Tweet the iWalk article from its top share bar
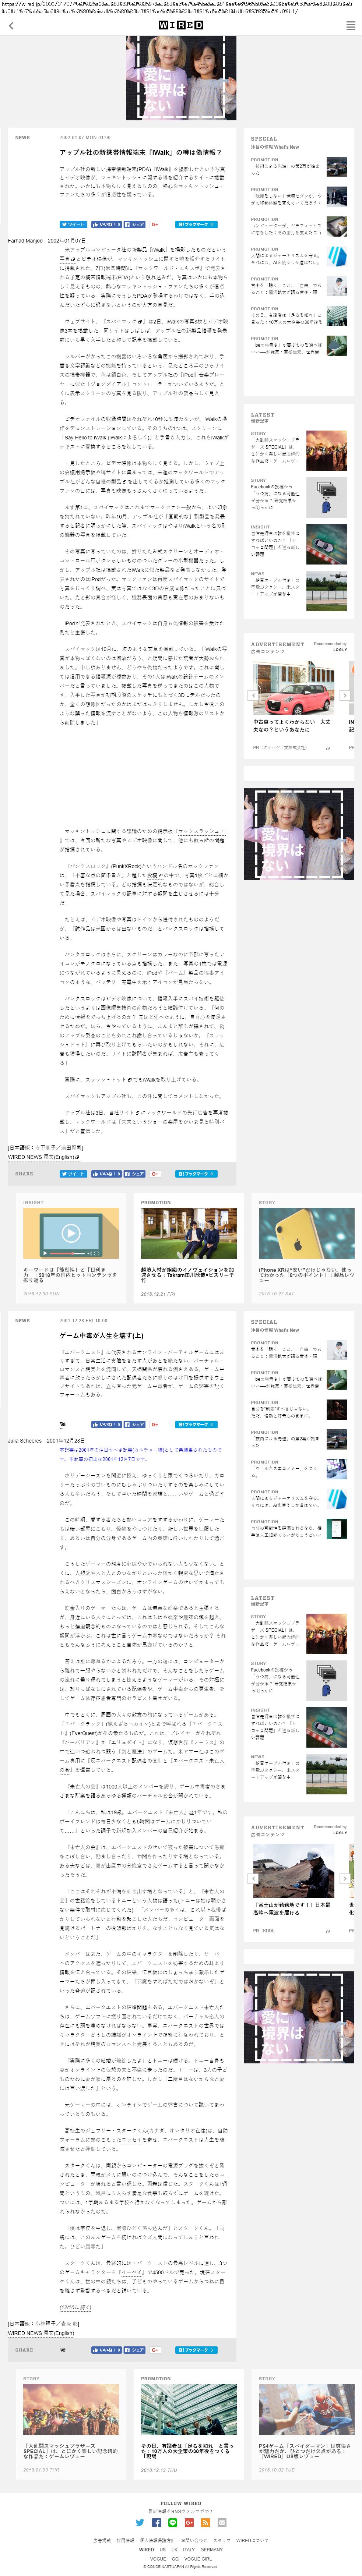Screen dimensions: 362x2576 coord(73,224)
